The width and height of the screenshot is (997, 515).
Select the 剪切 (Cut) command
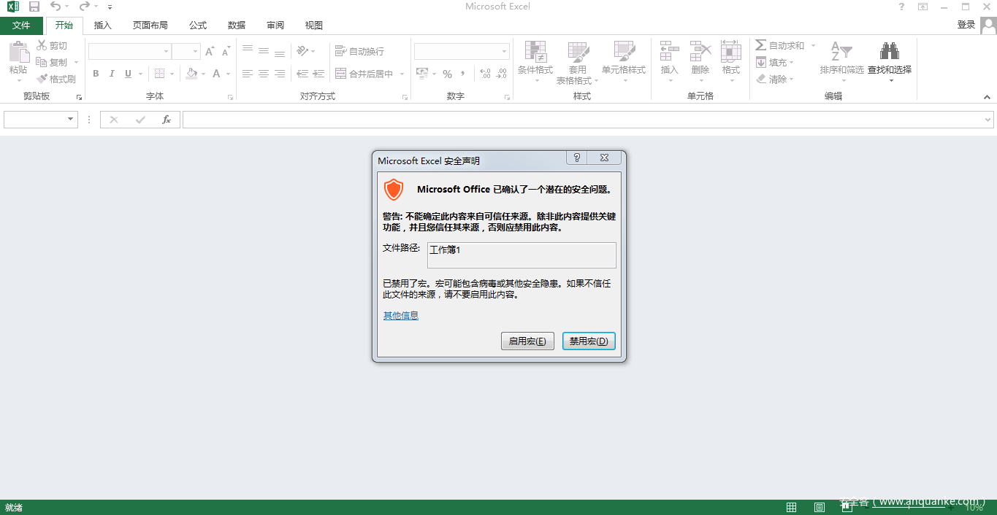pos(52,46)
